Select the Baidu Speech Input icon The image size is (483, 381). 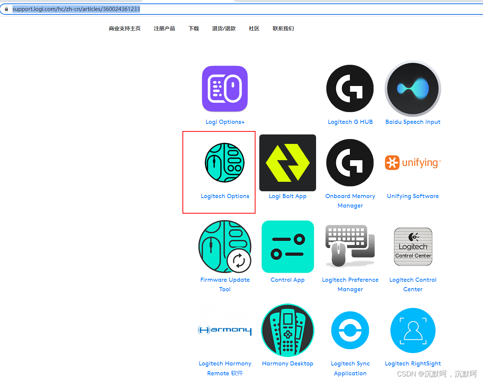[x=413, y=89]
